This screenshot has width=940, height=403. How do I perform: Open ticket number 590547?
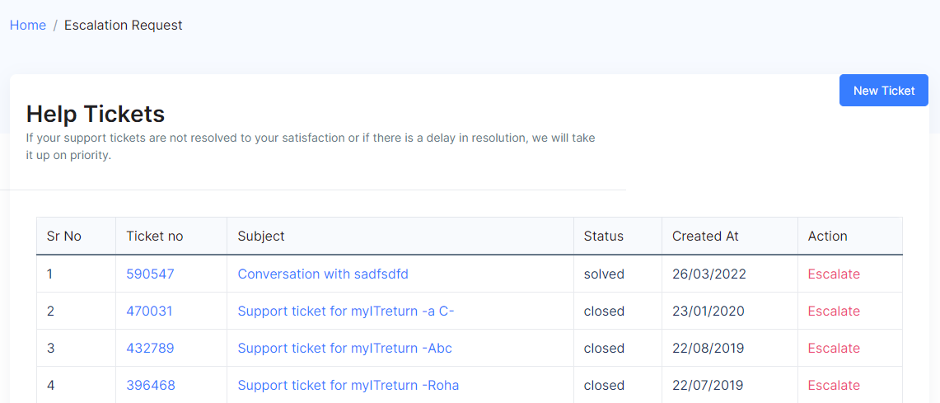click(x=150, y=274)
